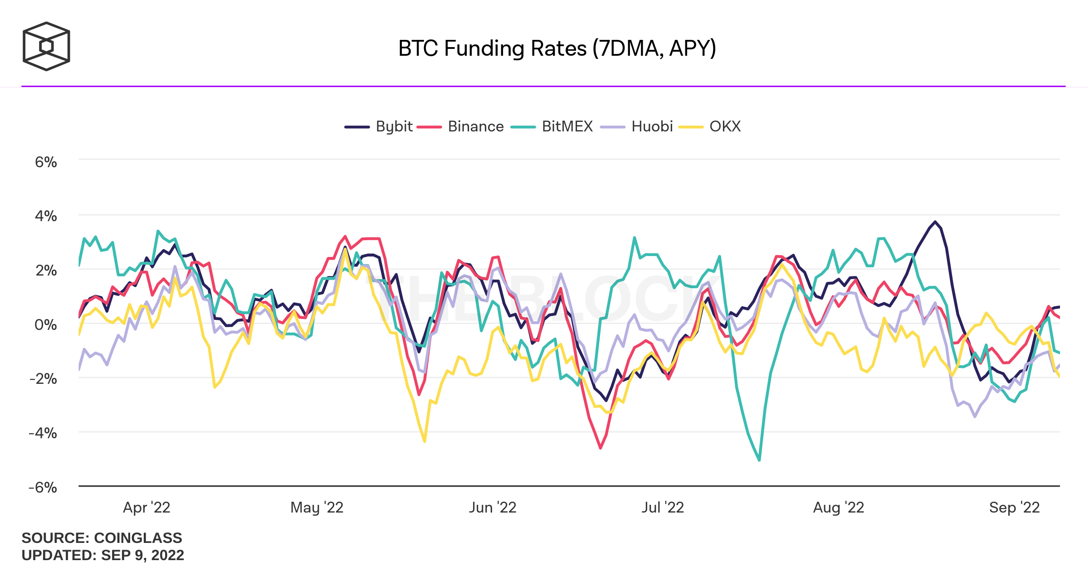The image size is (1089, 571).
Task: Click the chart title BTC Funding Rates
Action: click(557, 48)
